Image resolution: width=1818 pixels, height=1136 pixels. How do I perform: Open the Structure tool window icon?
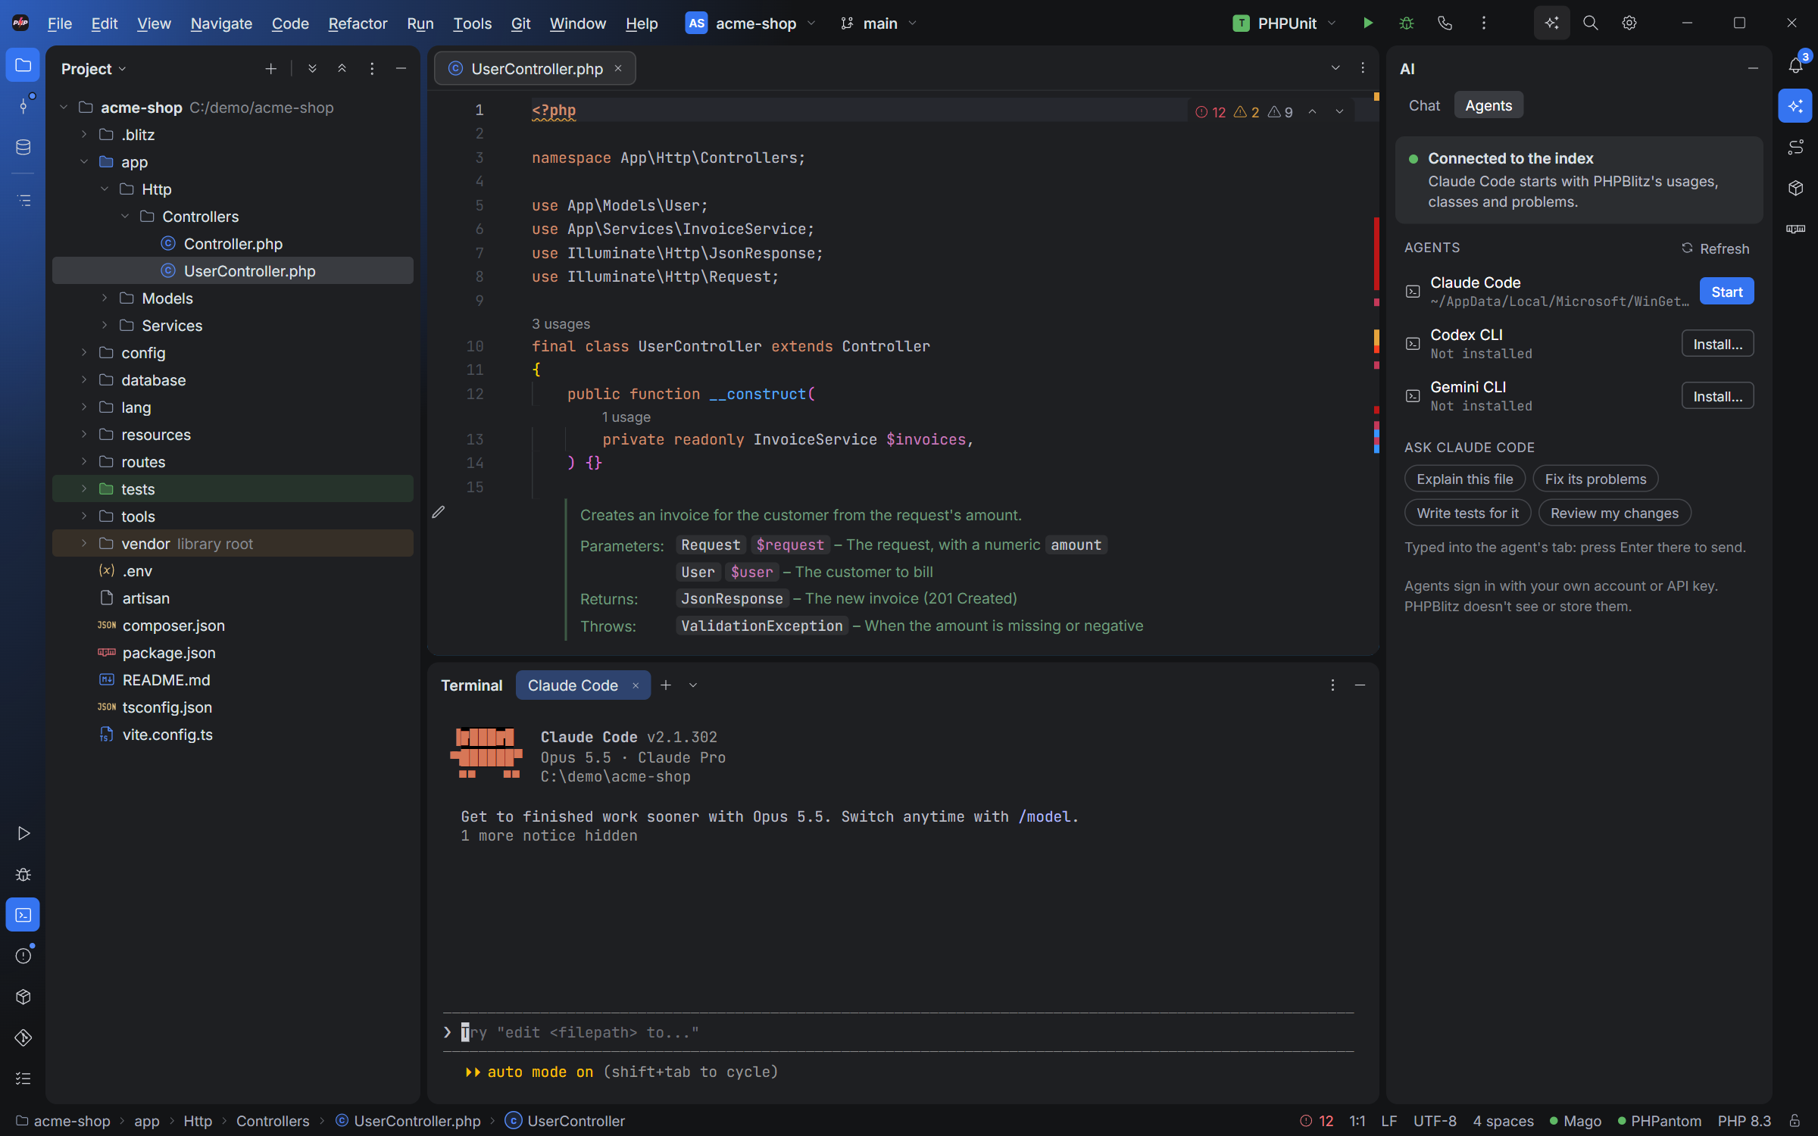(23, 201)
